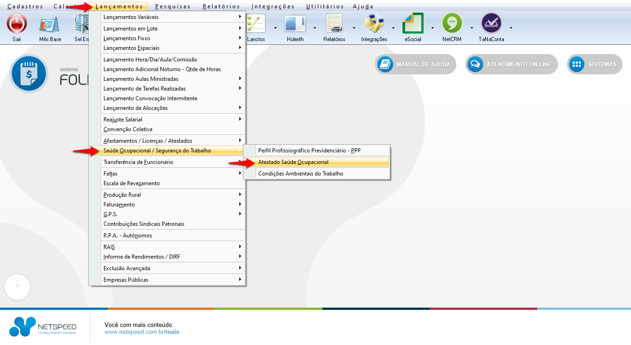631x345 pixels.
Task: Expand dropdown arrow next to TaNaConta
Action: (x=511, y=28)
